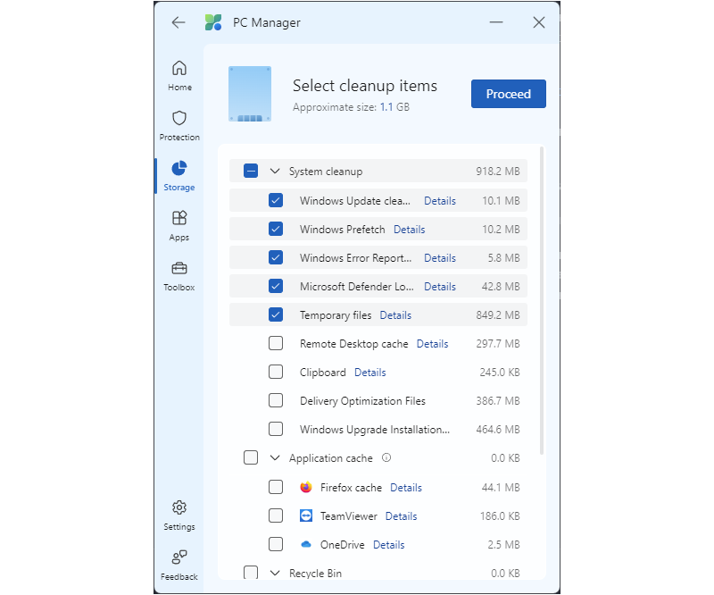Image resolution: width=714 pixels, height=595 pixels.
Task: Check the TeamViewer checkbox
Action: [276, 515]
